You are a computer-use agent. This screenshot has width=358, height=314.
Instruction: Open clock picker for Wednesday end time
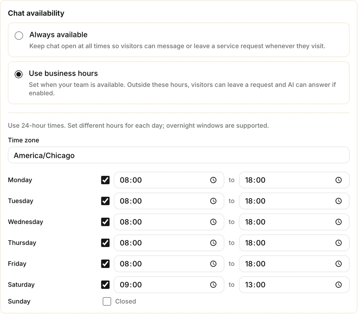coord(339,222)
